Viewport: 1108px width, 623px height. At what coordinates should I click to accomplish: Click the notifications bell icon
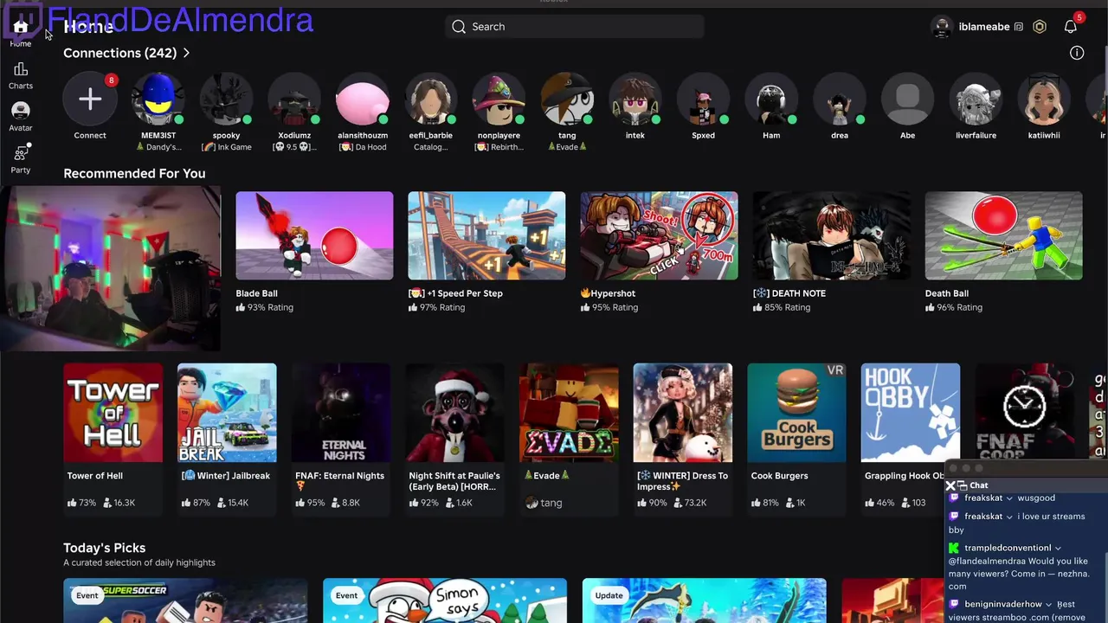pos(1071,27)
